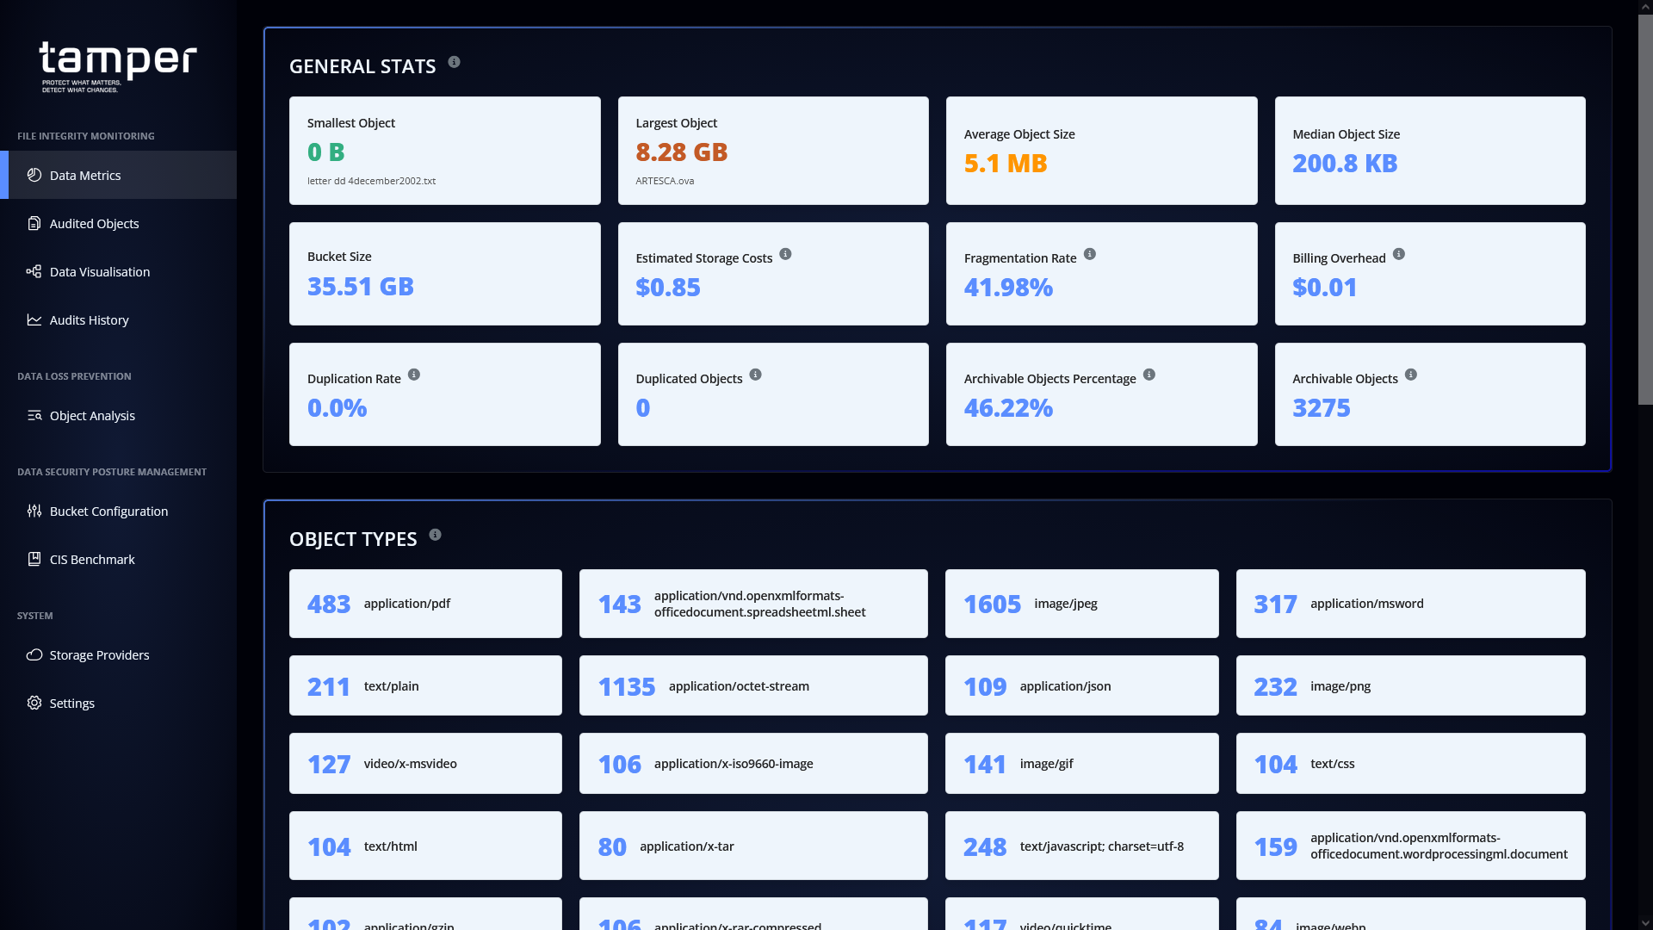The width and height of the screenshot is (1653, 930).
Task: Click info icon next to Billing Overhead
Action: [x=1398, y=254]
